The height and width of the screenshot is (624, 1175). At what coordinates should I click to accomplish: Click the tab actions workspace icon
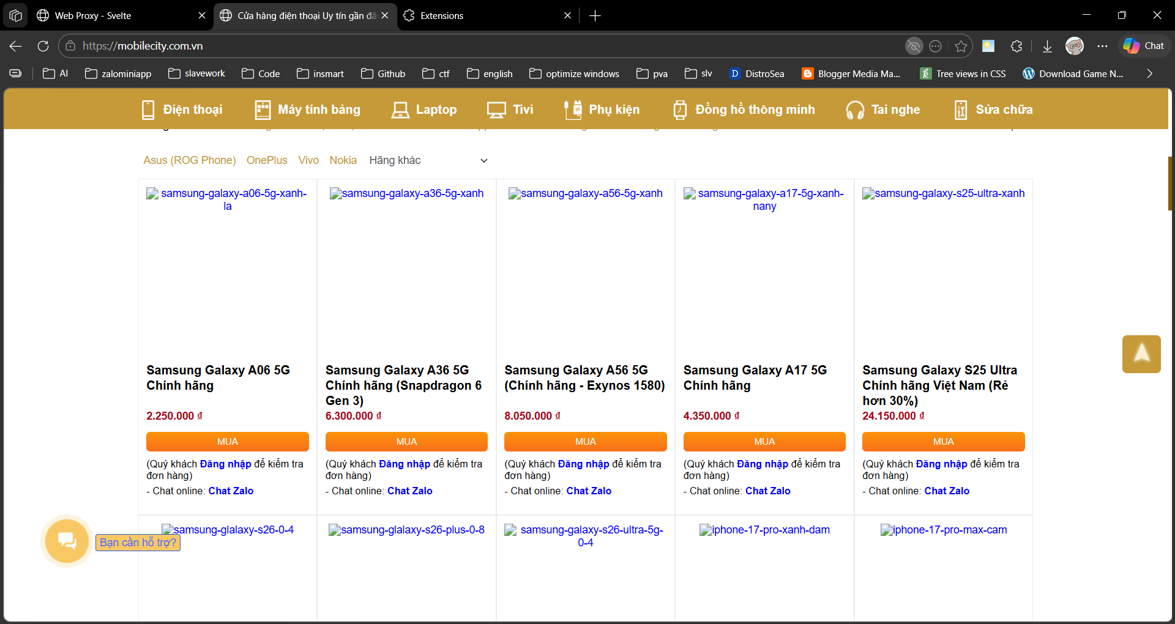pos(15,15)
